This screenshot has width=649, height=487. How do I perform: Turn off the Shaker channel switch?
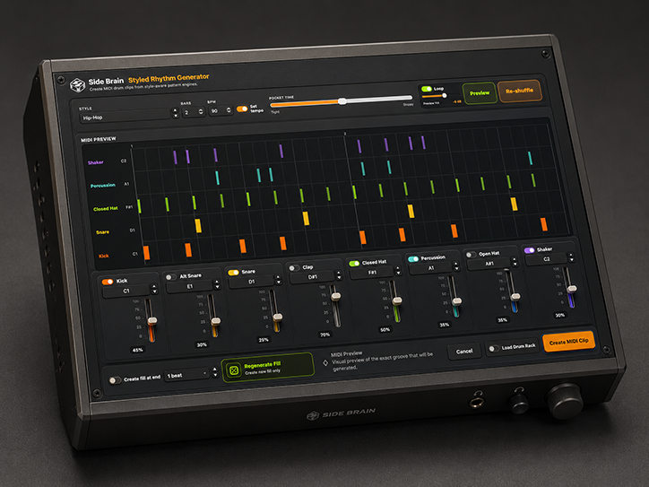pos(529,250)
